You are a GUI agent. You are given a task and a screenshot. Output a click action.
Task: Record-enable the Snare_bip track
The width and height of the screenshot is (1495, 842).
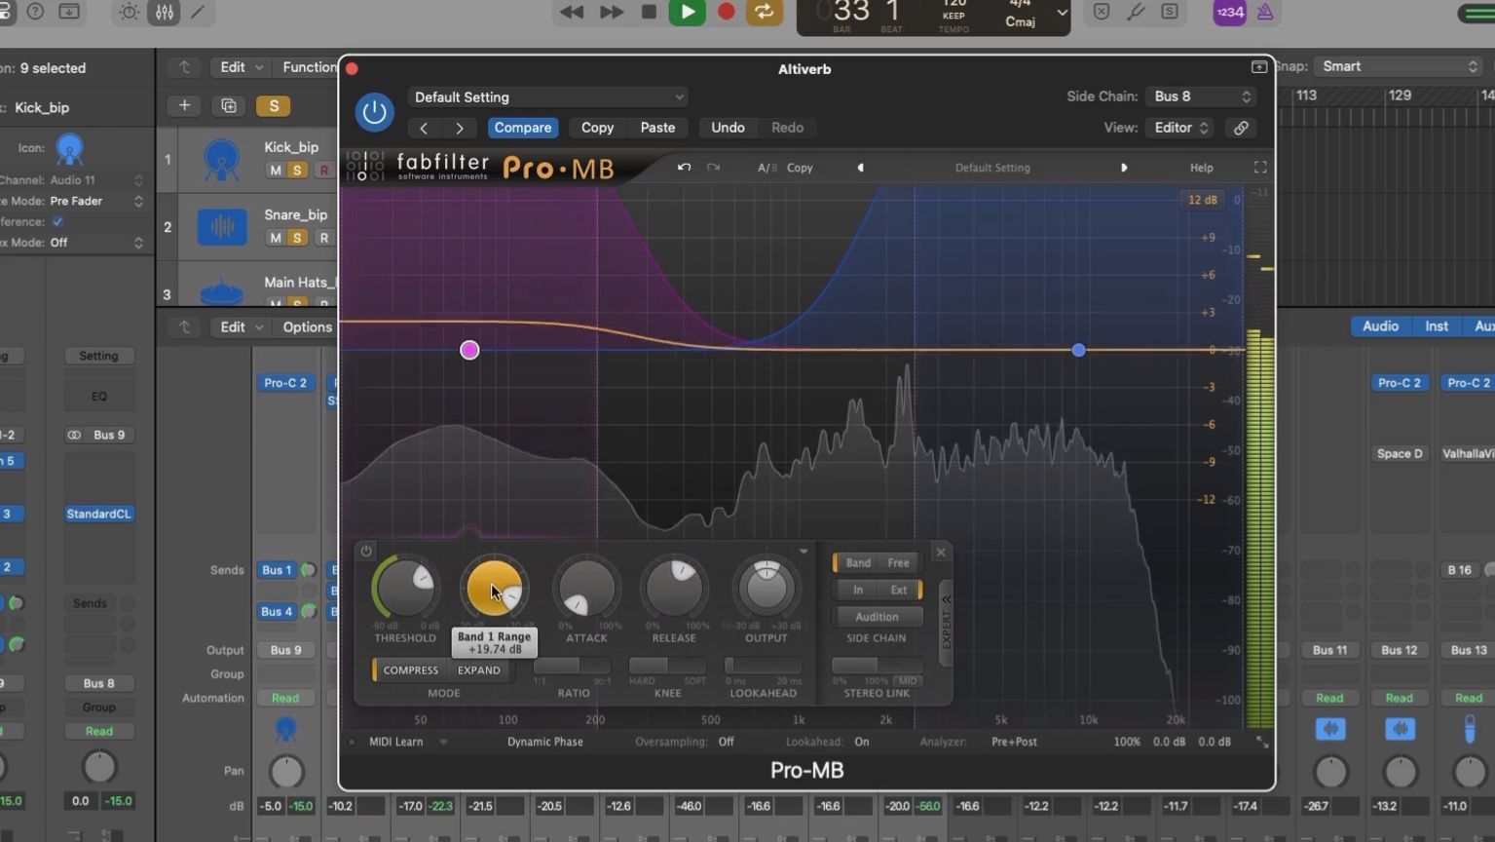pyautogui.click(x=323, y=238)
